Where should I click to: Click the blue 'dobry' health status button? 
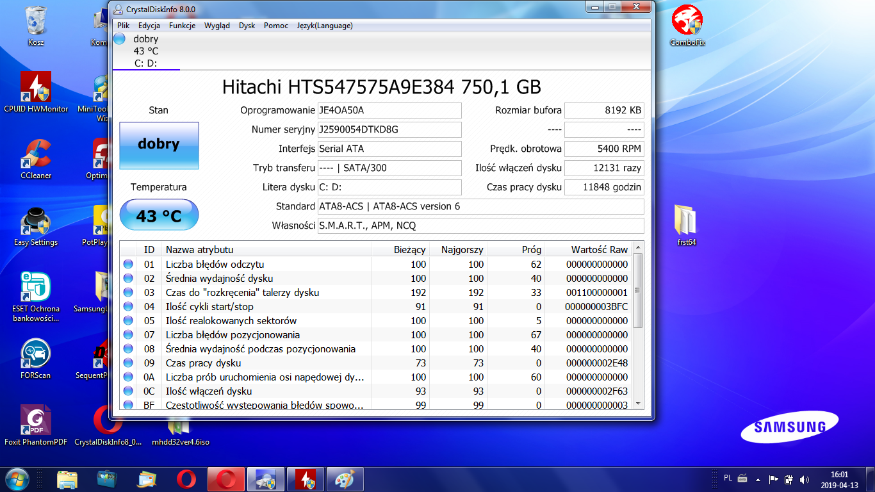pos(159,145)
